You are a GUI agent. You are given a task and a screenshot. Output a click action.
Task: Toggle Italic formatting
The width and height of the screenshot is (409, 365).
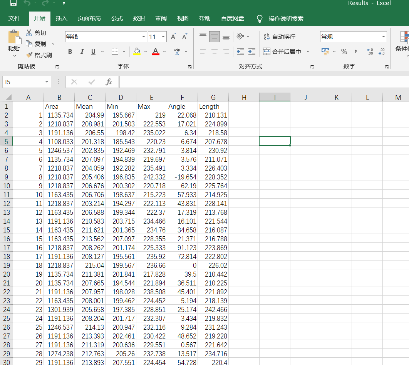point(82,51)
